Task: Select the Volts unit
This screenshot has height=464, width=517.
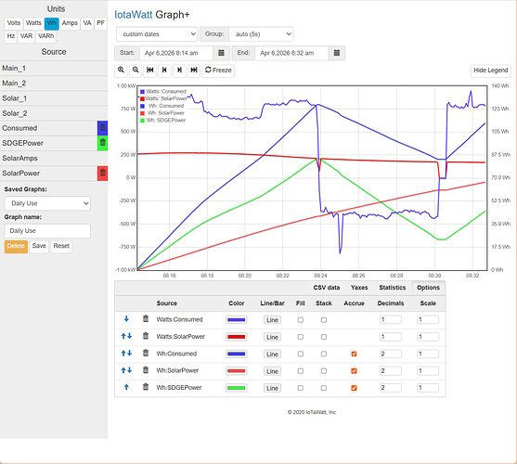Action: click(14, 23)
